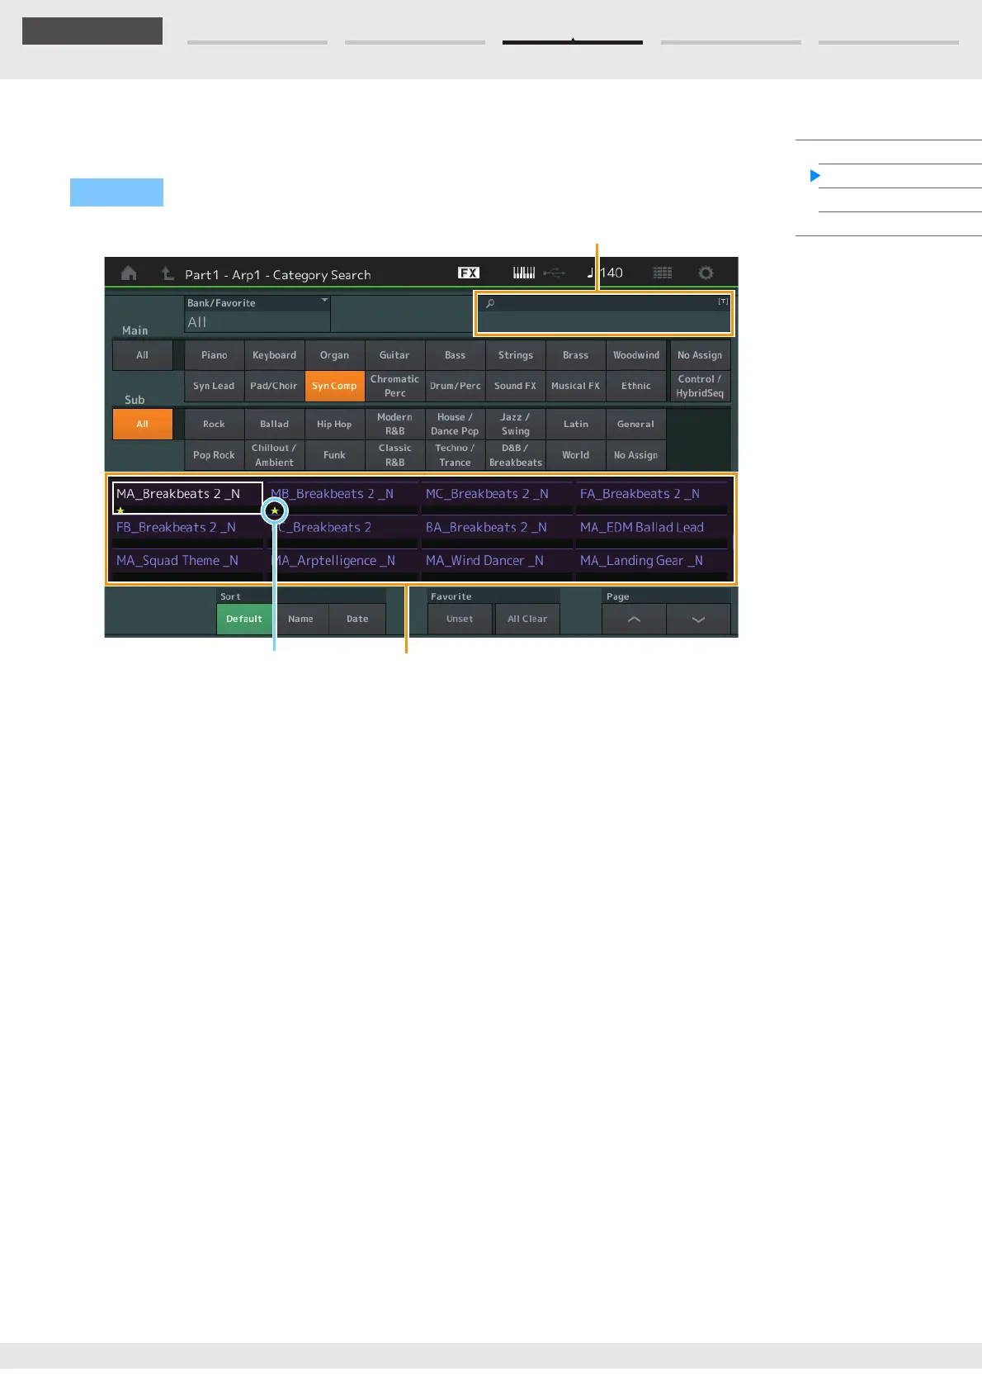Select the Guitar main category
Viewport: 982px width, 1391px height.
(395, 355)
